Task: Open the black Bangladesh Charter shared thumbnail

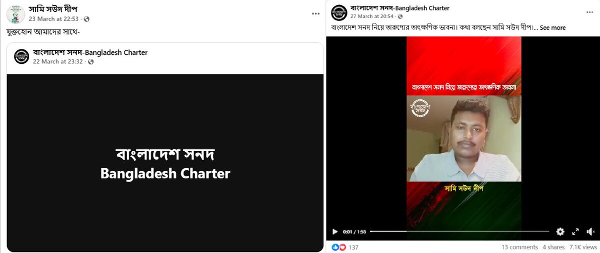Action: pyautogui.click(x=165, y=163)
